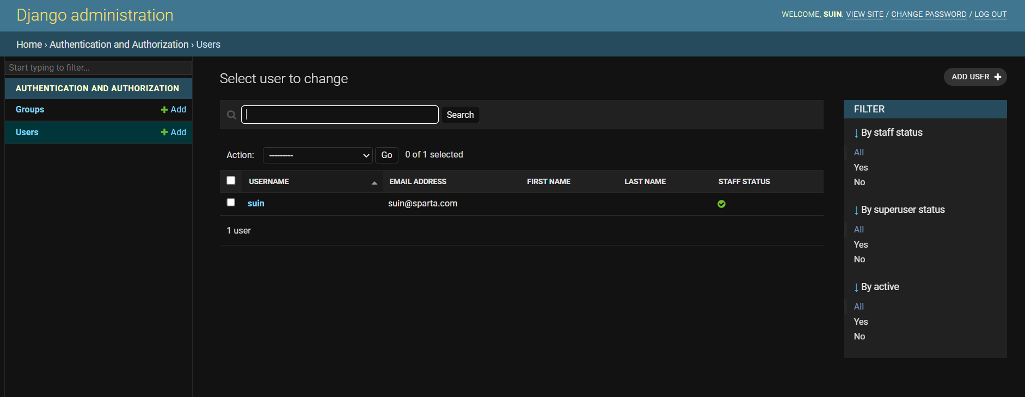The image size is (1025, 397).
Task: Check the checkbox for user suin
Action: click(x=231, y=202)
